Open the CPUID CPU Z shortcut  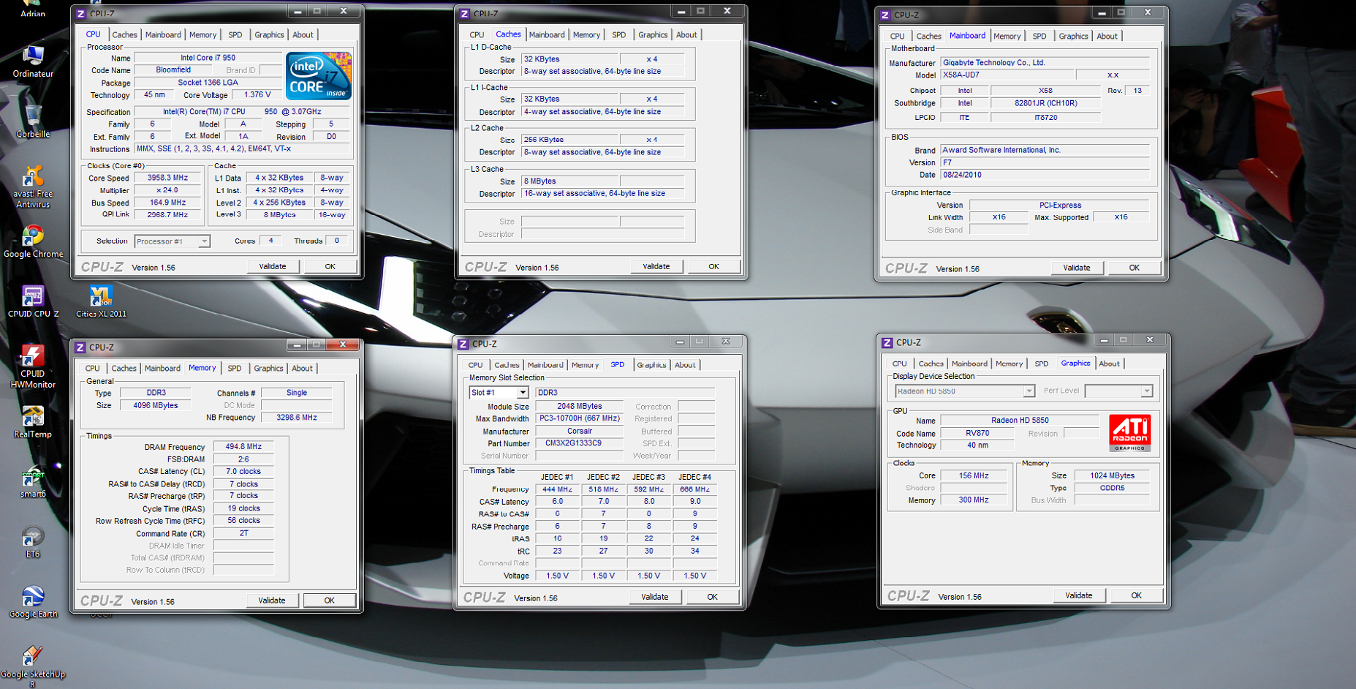33,296
